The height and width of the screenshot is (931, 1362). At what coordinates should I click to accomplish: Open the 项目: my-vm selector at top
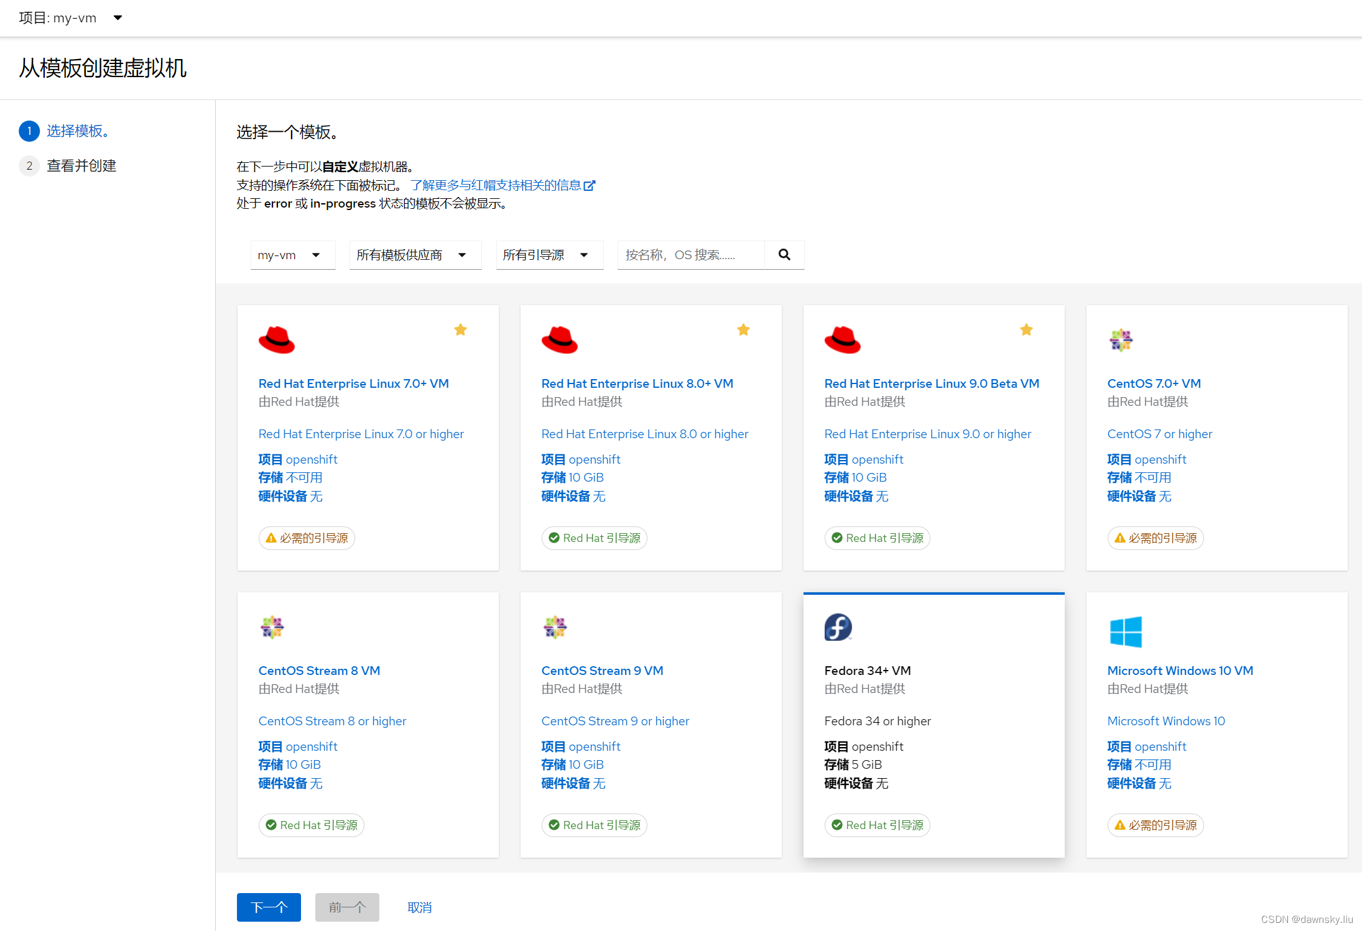click(68, 18)
